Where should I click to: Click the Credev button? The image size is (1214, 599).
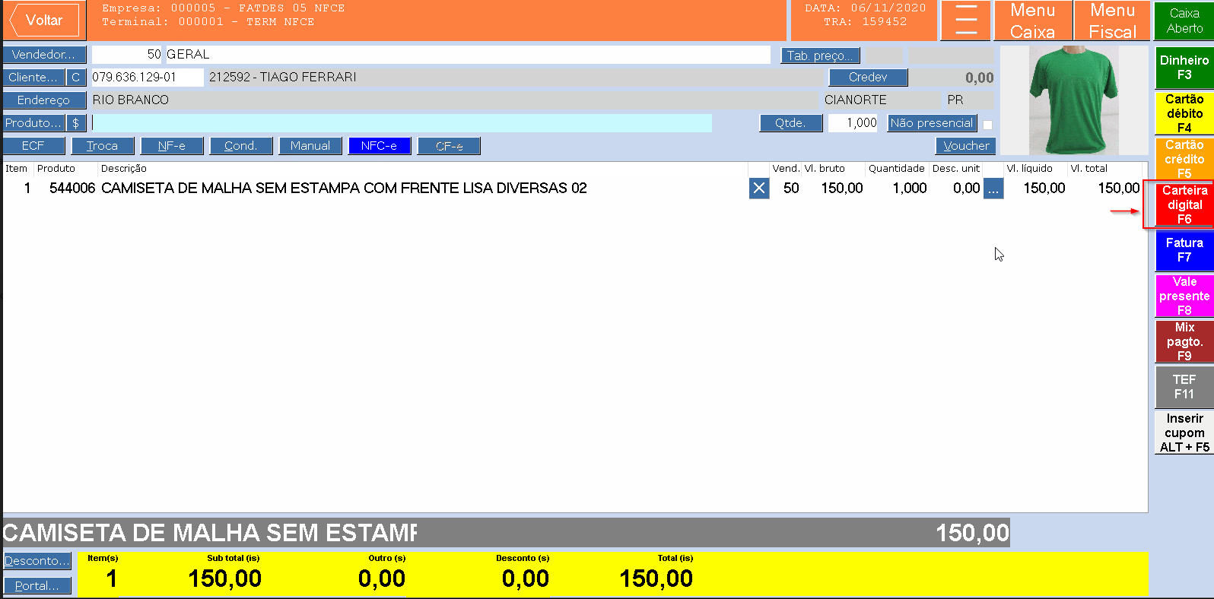click(x=868, y=78)
